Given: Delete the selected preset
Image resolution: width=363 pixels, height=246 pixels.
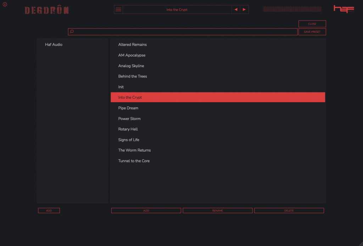Looking at the screenshot, I should click(x=289, y=211).
